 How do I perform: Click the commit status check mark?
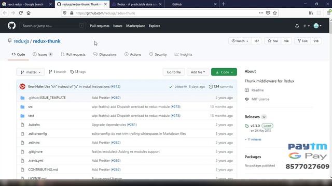171,87
